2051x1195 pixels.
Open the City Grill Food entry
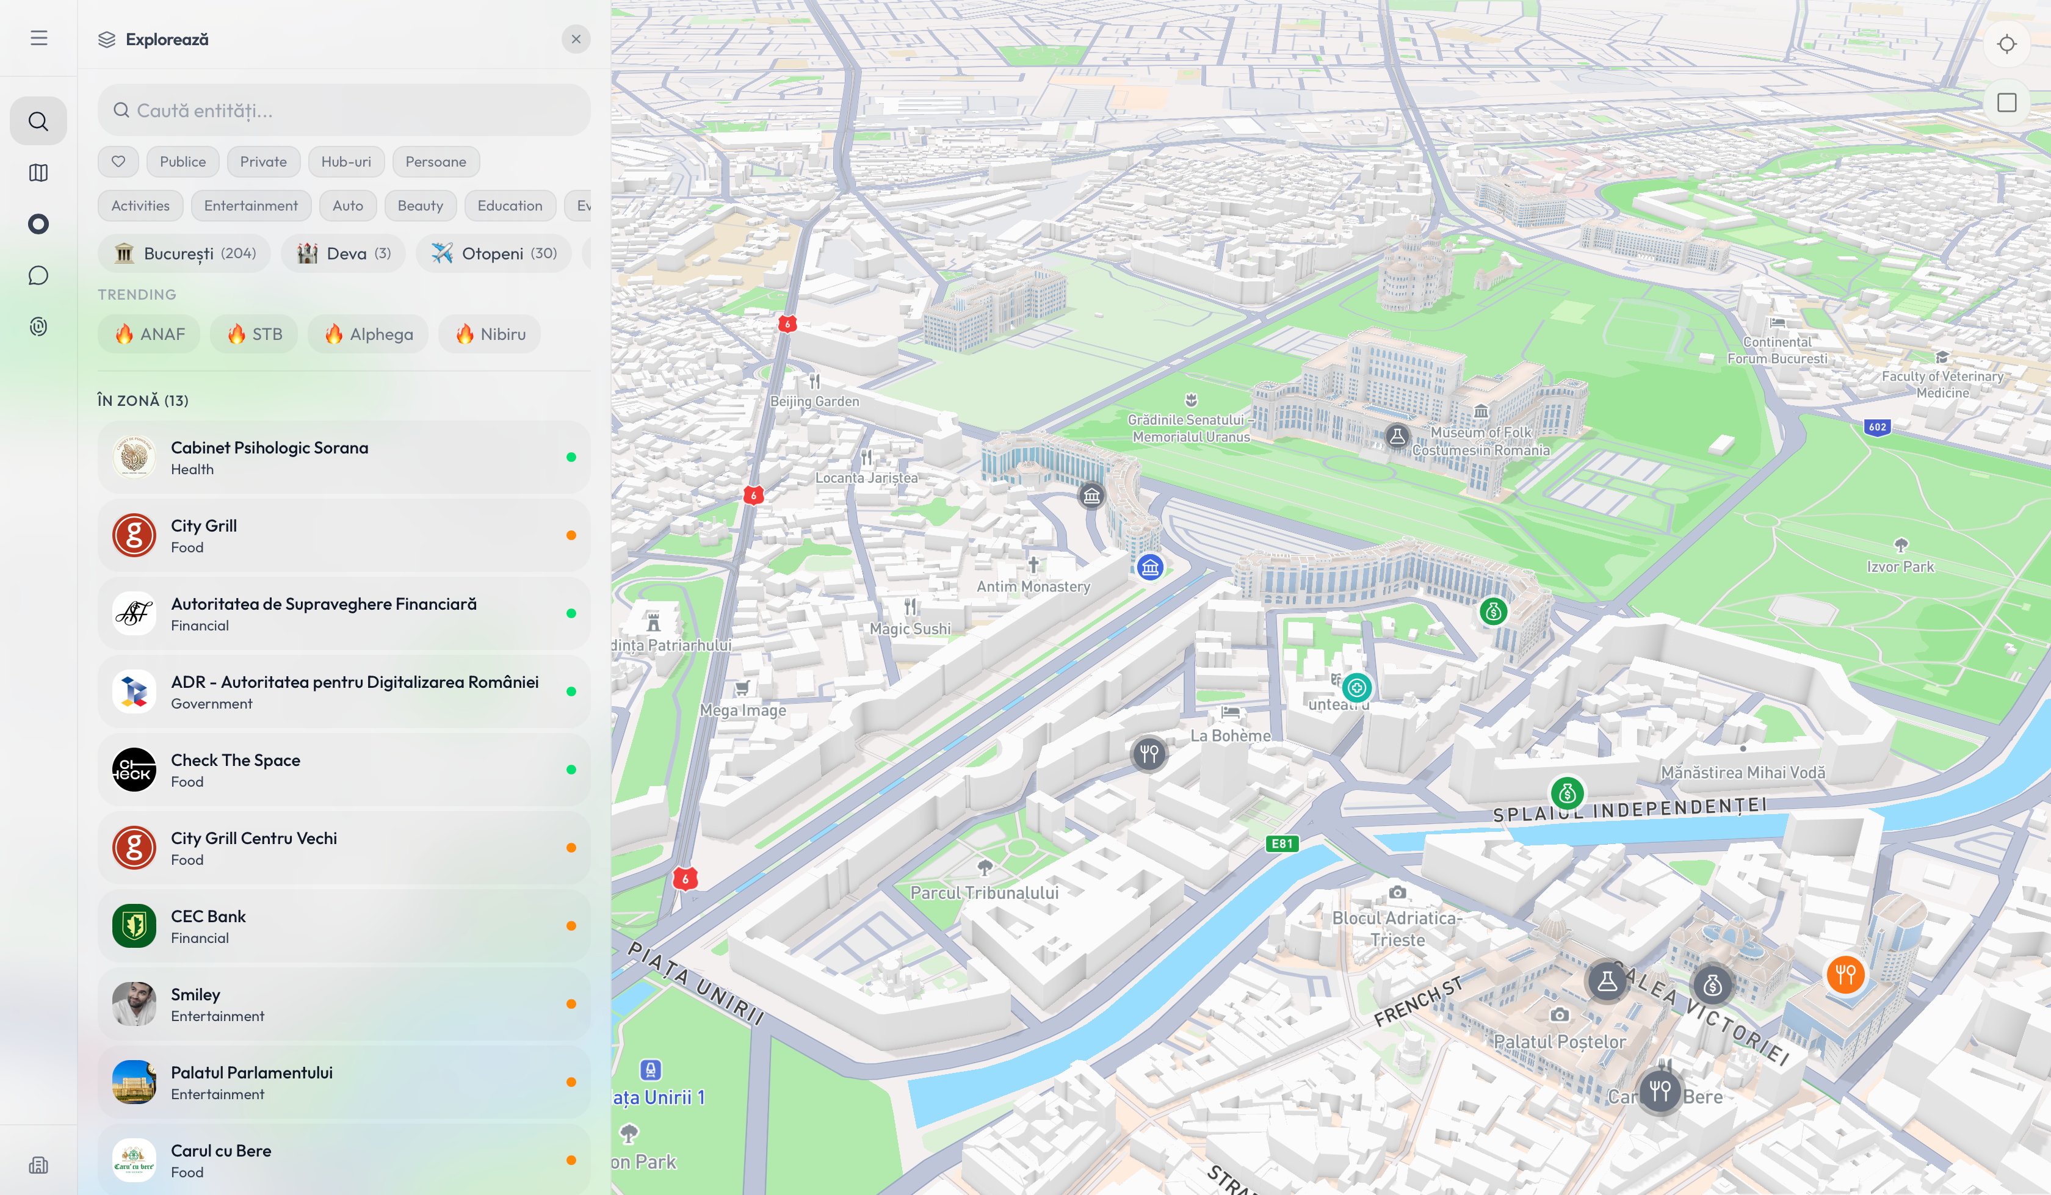coord(344,536)
